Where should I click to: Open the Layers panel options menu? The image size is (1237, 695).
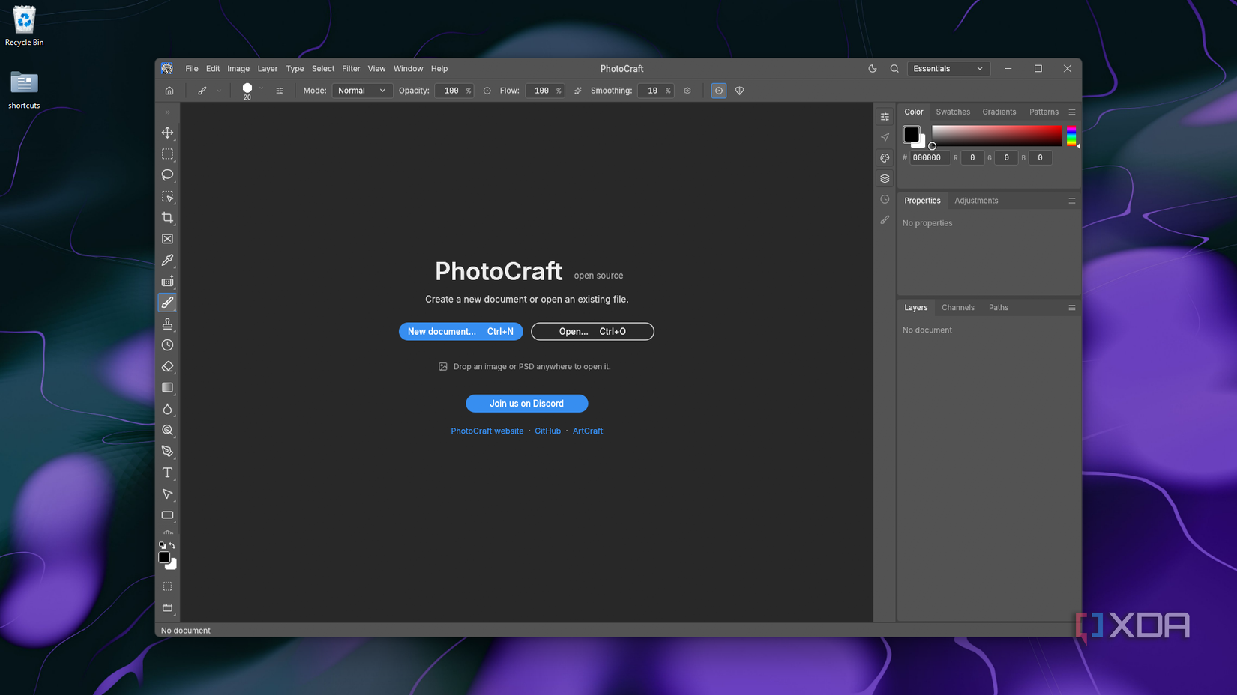pos(1072,307)
